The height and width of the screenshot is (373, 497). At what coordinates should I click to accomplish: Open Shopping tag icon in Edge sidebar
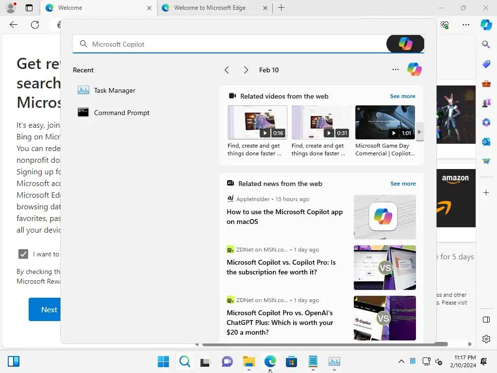[486, 64]
